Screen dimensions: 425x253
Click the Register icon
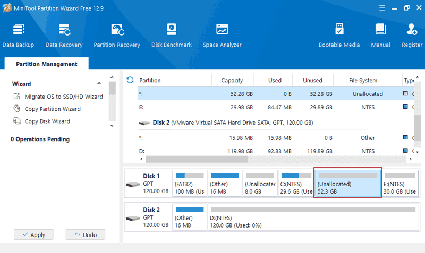pyautogui.click(x=412, y=35)
